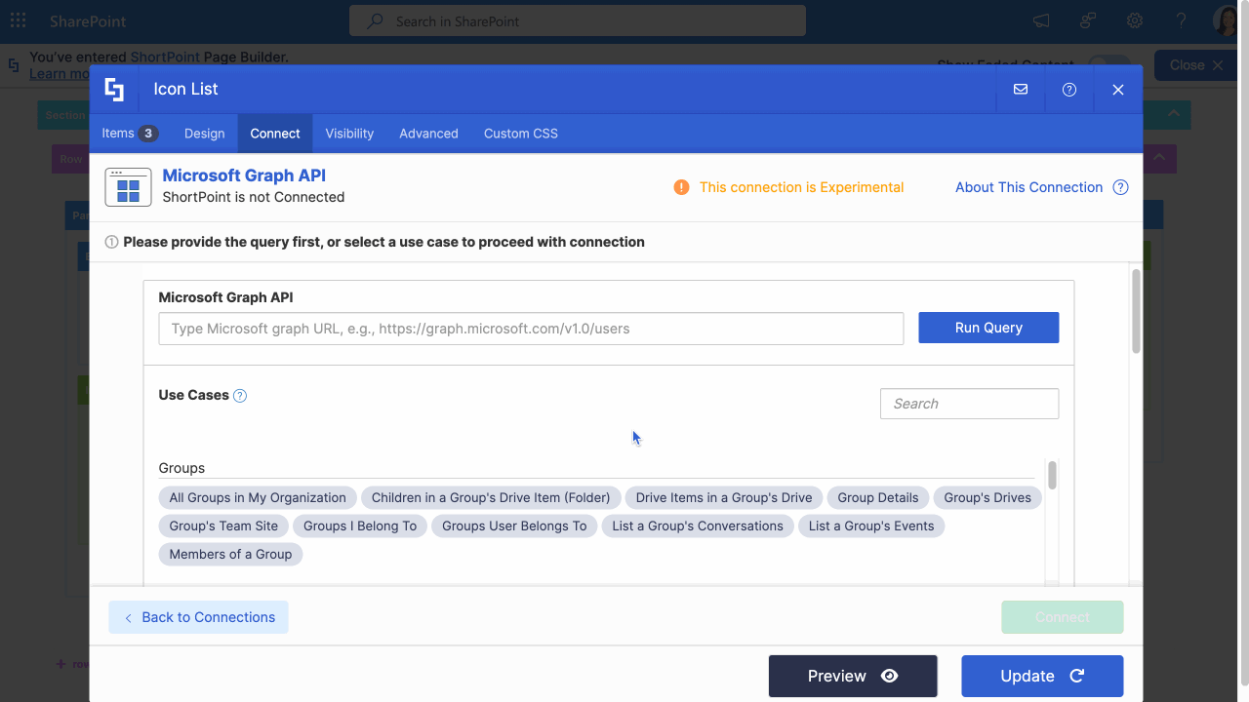
Task: Click the Close button in Page Builder bar
Action: (1196, 65)
